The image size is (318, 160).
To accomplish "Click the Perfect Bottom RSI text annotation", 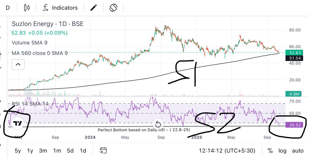I will tap(143, 130).
